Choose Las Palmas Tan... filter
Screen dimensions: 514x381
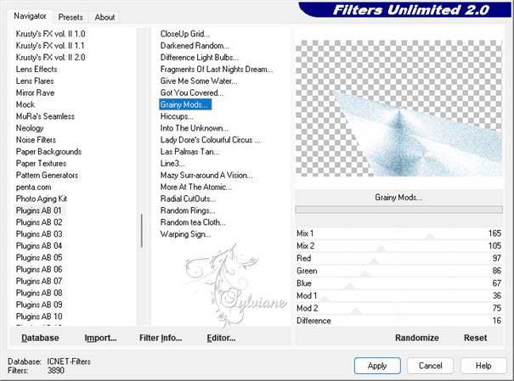189,152
